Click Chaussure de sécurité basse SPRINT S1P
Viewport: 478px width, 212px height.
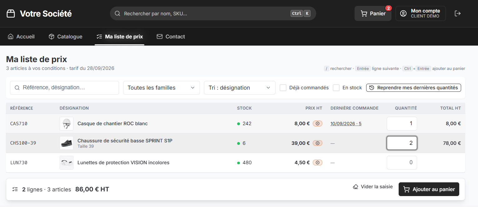[125, 141]
